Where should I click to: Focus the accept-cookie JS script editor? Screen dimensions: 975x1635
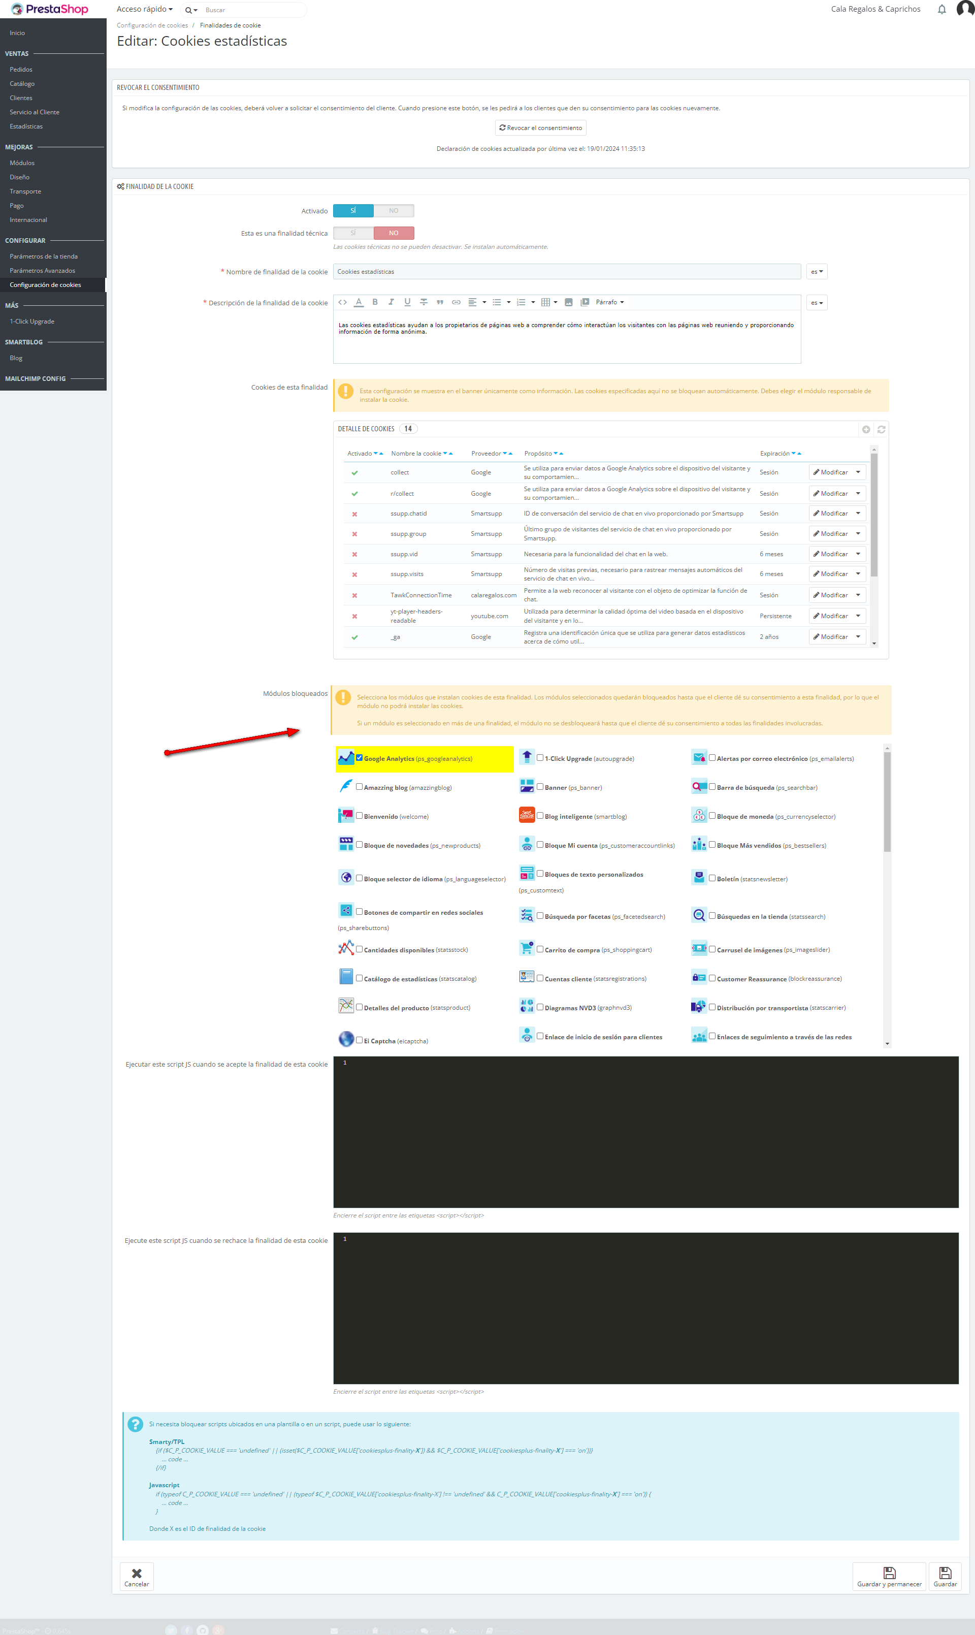point(646,1132)
